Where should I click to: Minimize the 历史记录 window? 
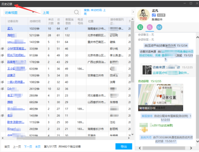point(185,3)
